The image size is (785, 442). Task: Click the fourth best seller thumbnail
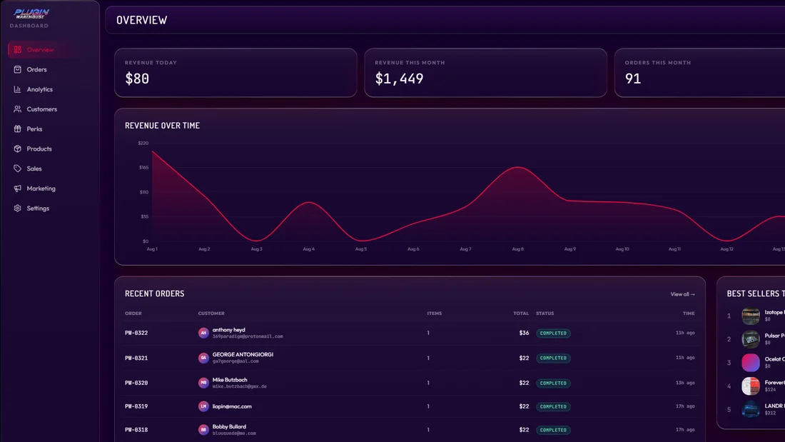(751, 386)
